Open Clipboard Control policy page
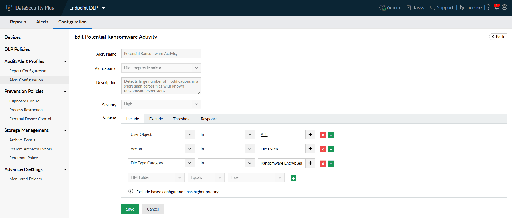The image size is (512, 218). [x=25, y=101]
